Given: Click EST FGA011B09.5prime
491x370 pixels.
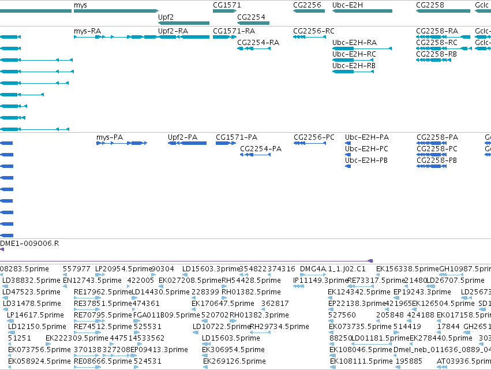Looking at the screenshot, I should click(x=167, y=315).
